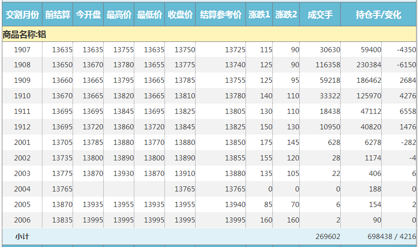Screen dimensions: 418x247
Task: Select the 最低价 column header
Action: pyautogui.click(x=149, y=15)
